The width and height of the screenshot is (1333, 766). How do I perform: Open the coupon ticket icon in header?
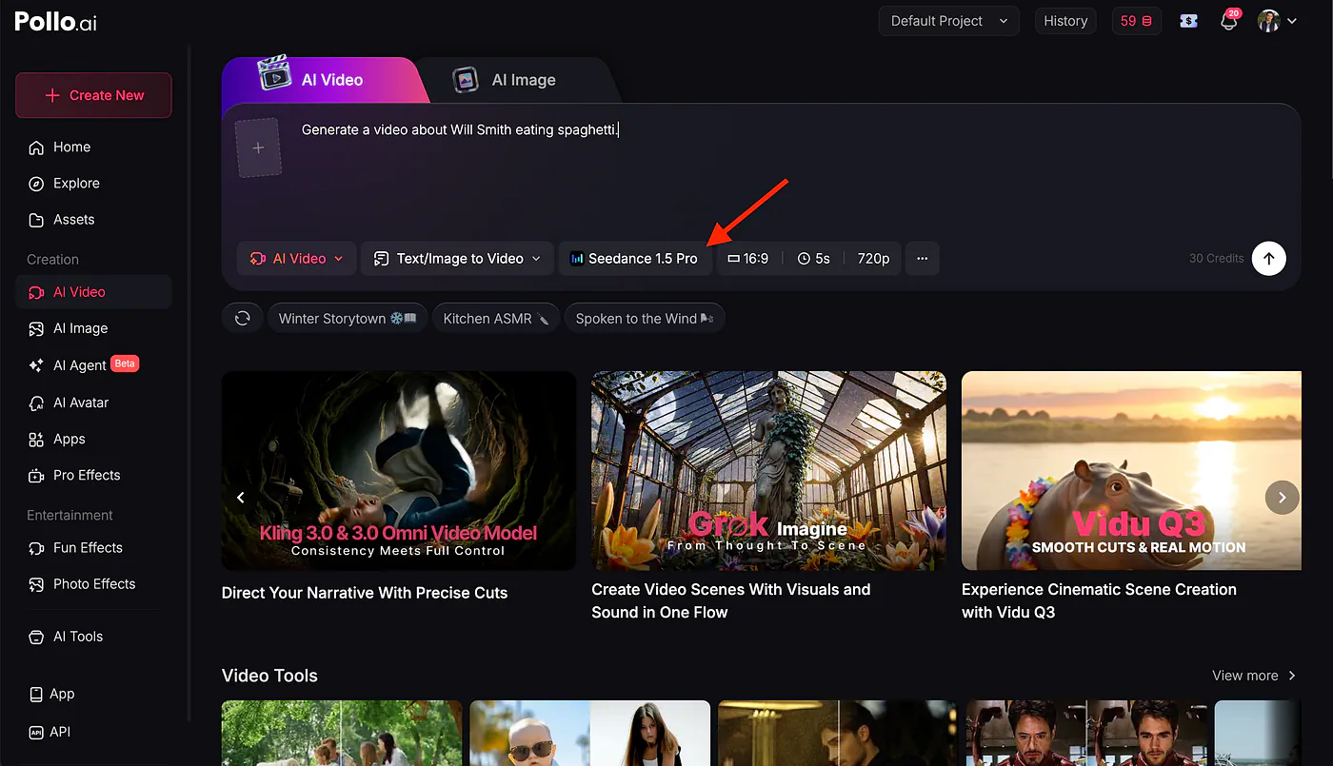1188,21
